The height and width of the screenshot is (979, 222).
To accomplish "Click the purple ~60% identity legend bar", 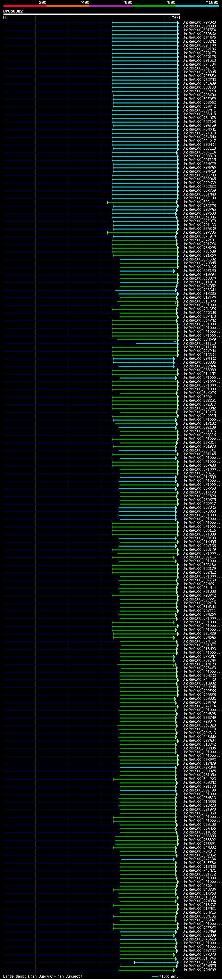I will point(111,6).
